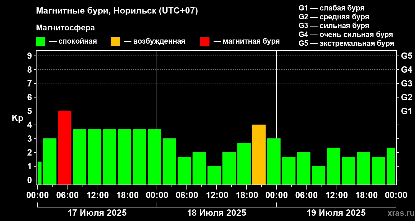Select the Kp 1 green bar on 19 July
Image resolution: width=415 pixels, height=221 pixels.
319,175
